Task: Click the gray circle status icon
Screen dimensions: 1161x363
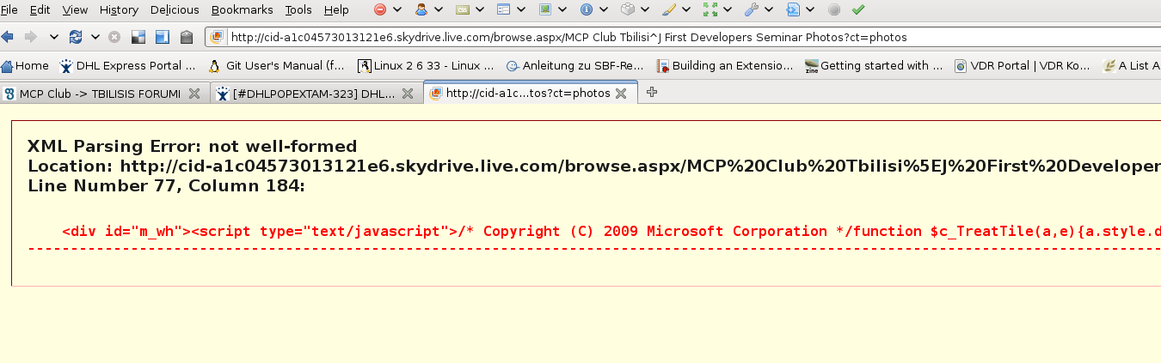Action: coord(834,10)
